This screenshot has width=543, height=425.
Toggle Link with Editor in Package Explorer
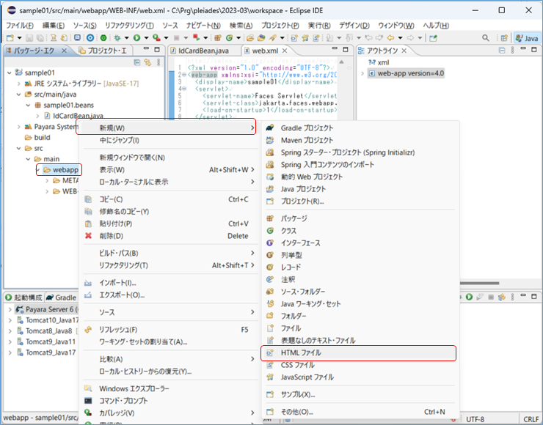click(148, 62)
